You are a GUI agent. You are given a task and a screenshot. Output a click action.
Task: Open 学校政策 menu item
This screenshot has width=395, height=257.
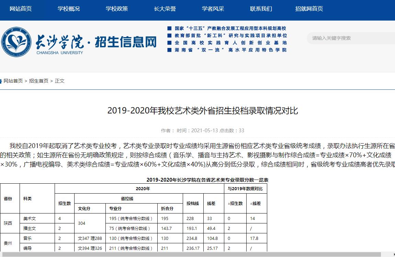click(x=117, y=9)
